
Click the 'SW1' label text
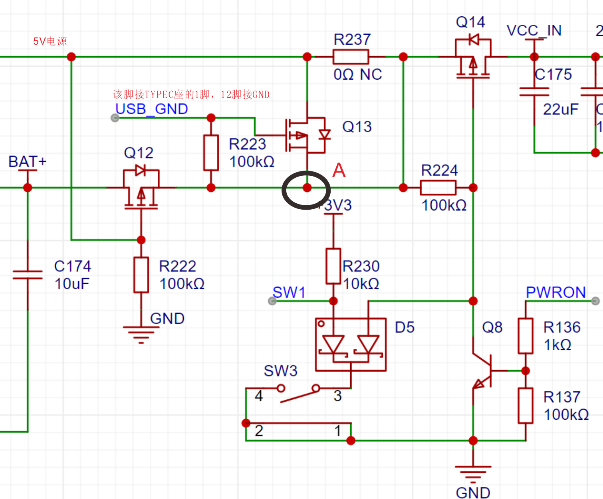coord(289,293)
